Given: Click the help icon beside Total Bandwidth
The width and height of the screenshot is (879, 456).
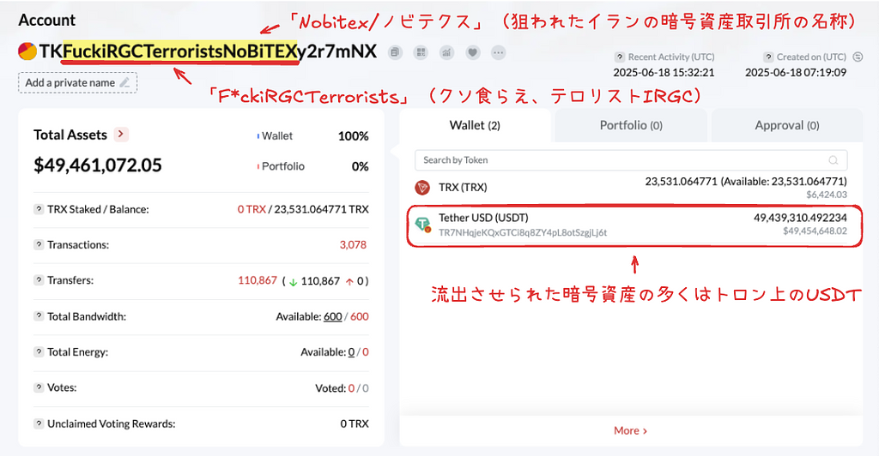Looking at the screenshot, I should point(39,316).
